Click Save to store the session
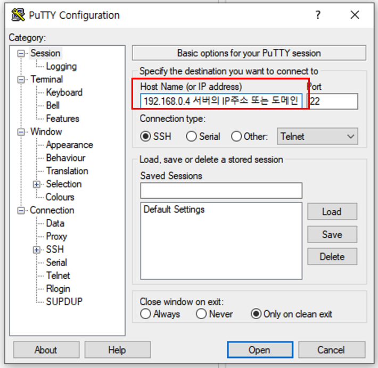Image resolution: width=378 pixels, height=368 pixels. click(x=332, y=235)
